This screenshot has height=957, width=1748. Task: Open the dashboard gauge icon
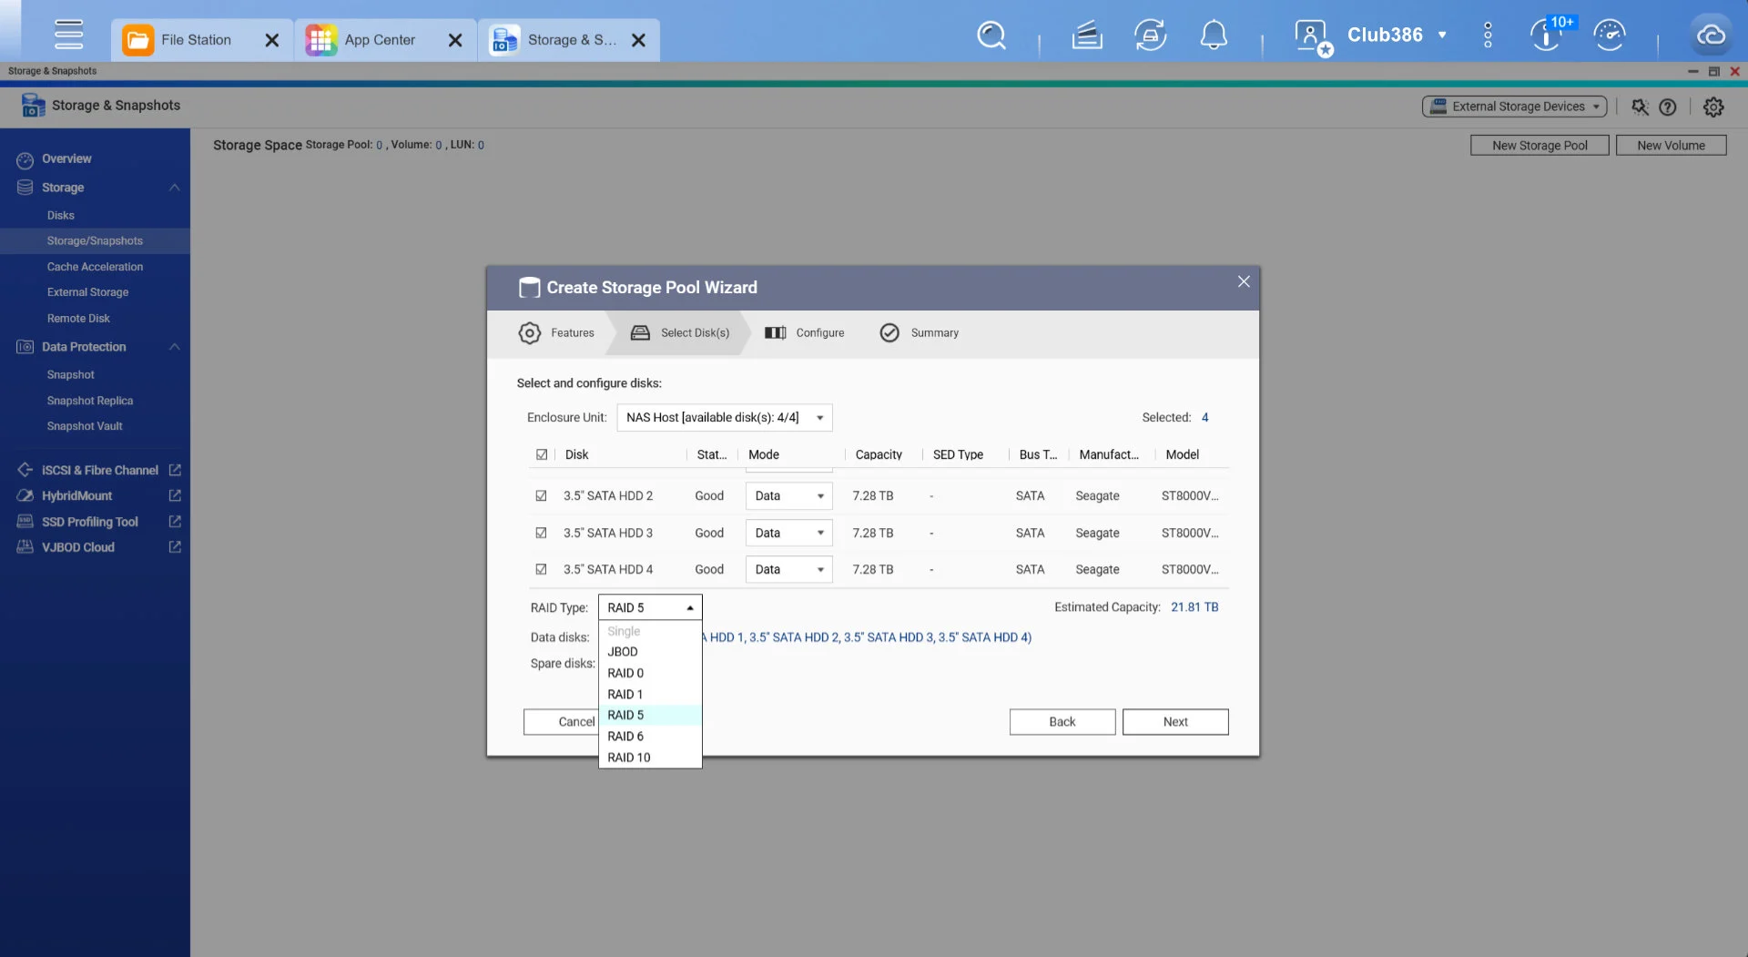[1610, 36]
